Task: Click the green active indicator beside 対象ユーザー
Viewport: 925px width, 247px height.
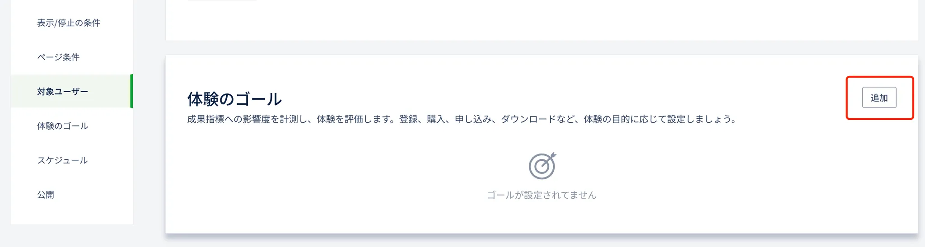Action: pos(131,91)
